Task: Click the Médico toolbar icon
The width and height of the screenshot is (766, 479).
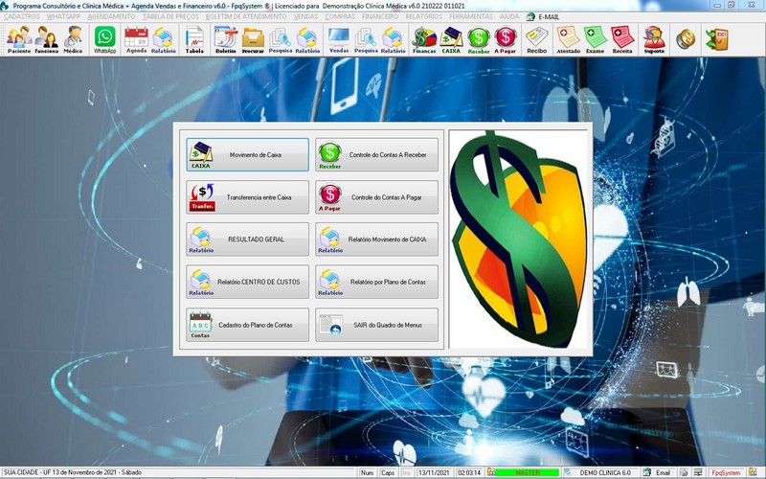Action: click(x=73, y=39)
